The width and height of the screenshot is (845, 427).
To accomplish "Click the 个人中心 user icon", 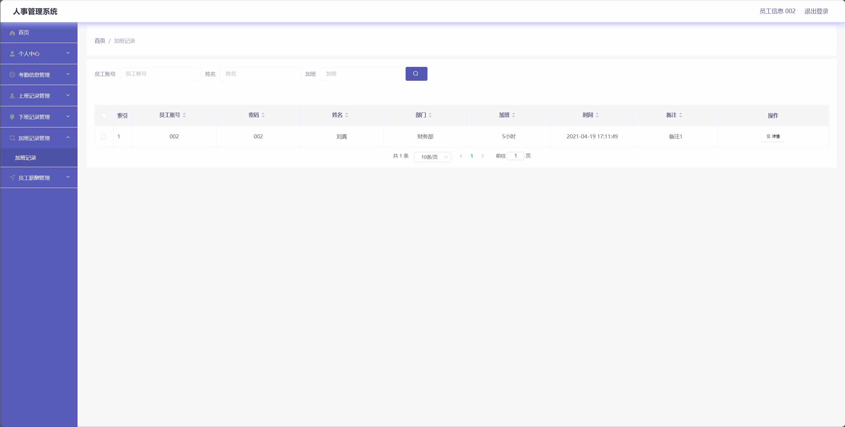I will 12,54.
